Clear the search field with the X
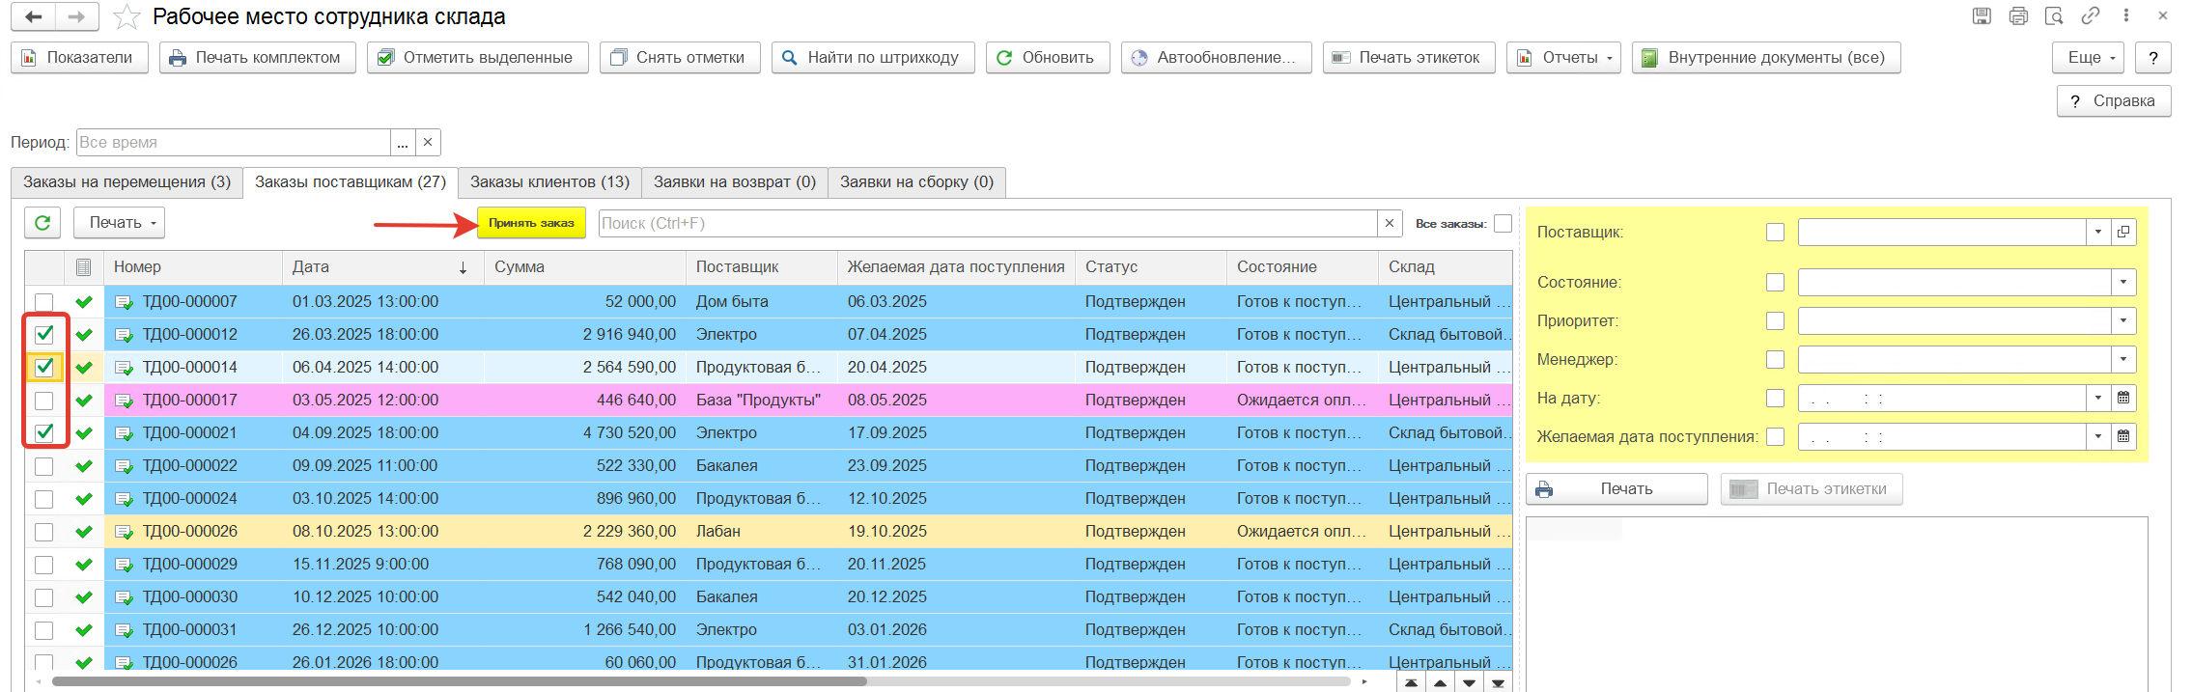This screenshot has height=692, width=2192. 1390,223
